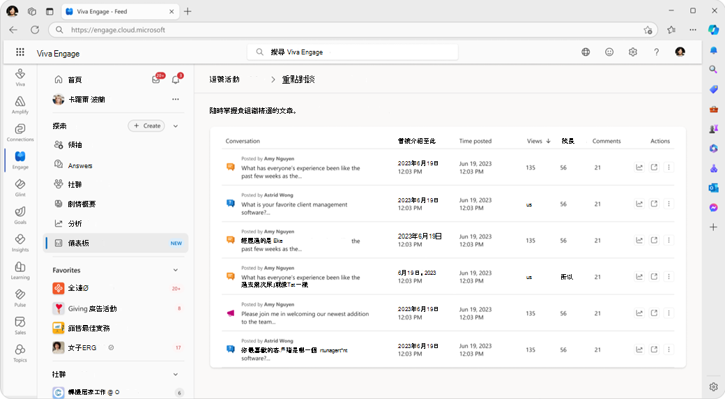Go back in browser
725x399 pixels.
[x=13, y=29]
